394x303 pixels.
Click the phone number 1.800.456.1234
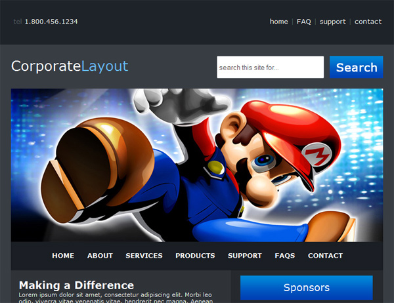click(51, 22)
